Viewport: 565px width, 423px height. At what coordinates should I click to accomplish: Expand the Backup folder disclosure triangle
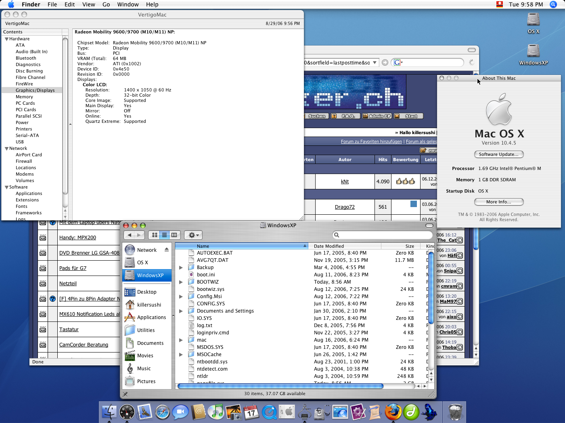click(181, 267)
